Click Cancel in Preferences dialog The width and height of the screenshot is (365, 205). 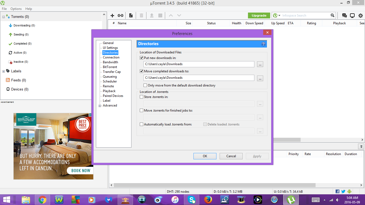coord(231,156)
